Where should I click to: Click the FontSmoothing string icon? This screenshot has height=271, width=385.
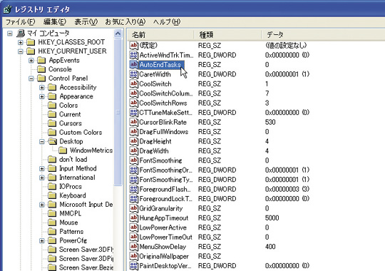point(133,160)
